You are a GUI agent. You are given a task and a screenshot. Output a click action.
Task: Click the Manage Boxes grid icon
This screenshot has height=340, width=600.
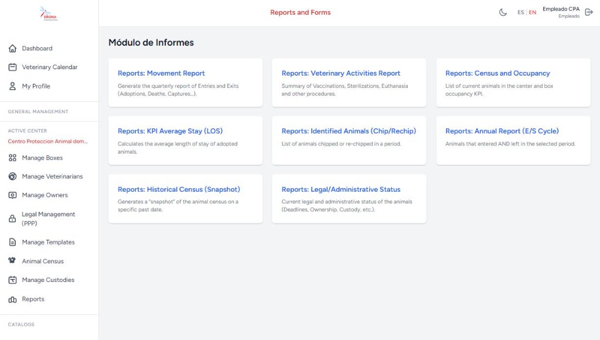pyautogui.click(x=13, y=158)
